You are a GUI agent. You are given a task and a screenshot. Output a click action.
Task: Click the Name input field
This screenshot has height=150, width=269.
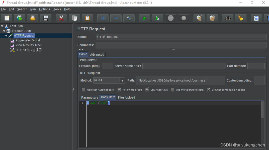pyautogui.click(x=181, y=37)
